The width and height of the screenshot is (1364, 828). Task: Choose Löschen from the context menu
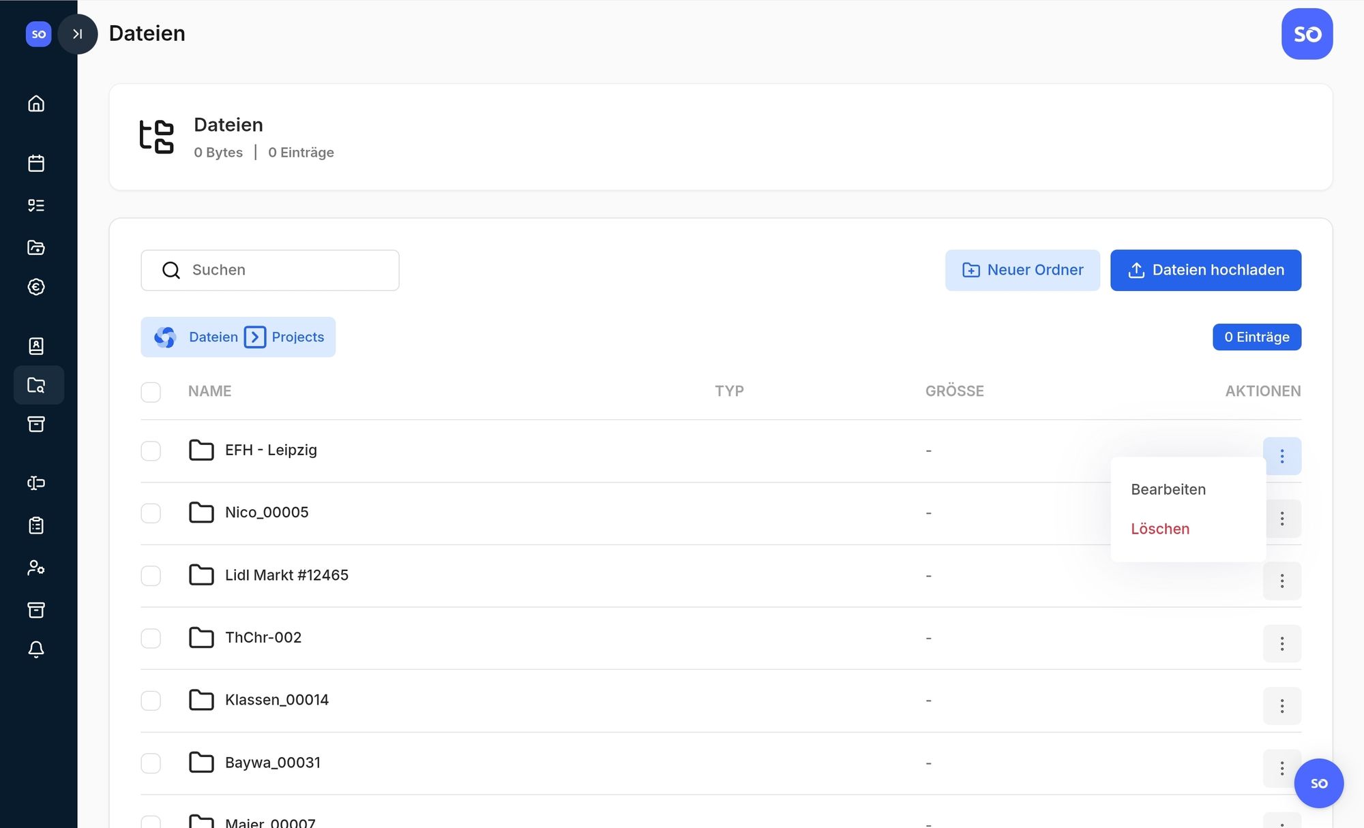point(1159,529)
